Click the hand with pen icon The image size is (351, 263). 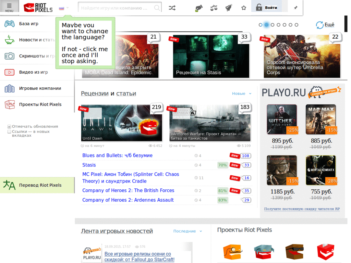[x=198, y=8]
